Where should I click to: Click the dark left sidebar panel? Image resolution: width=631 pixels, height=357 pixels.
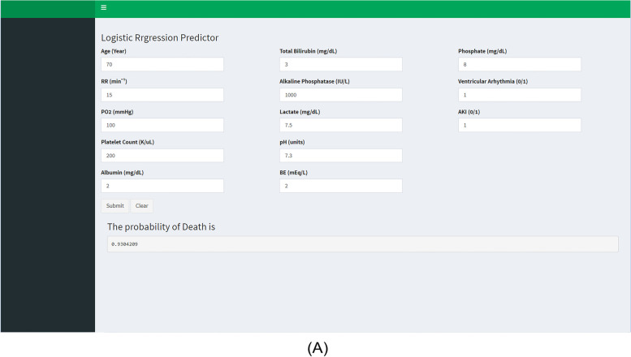47,175
